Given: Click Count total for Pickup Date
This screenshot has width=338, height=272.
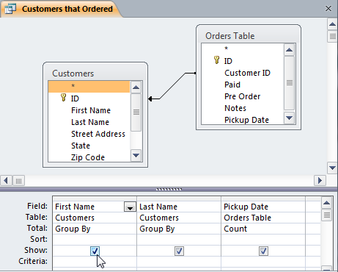Looking at the screenshot, I should coord(263,229).
